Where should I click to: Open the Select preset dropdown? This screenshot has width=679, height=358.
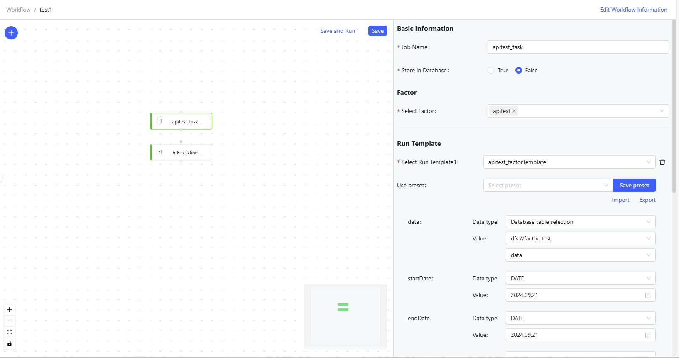point(548,185)
